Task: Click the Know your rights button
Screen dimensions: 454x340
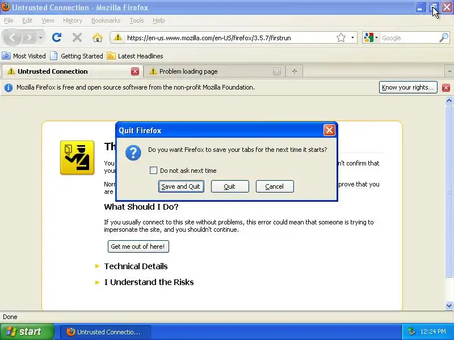Action: point(408,87)
